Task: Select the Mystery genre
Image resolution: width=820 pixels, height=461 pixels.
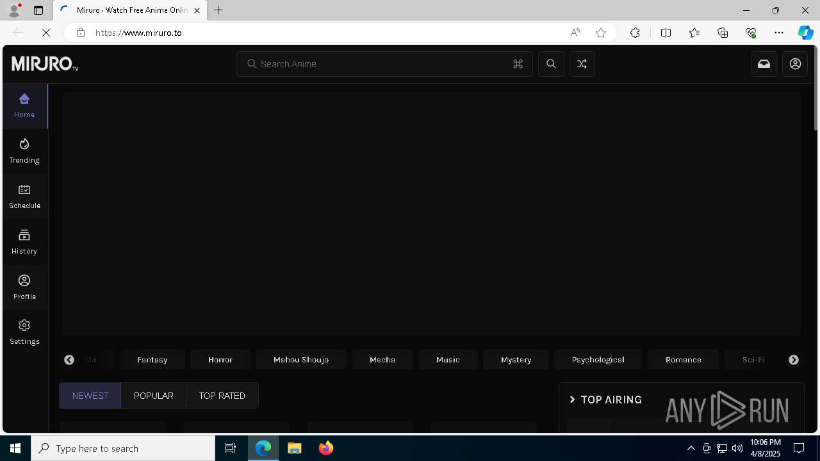Action: point(516,360)
